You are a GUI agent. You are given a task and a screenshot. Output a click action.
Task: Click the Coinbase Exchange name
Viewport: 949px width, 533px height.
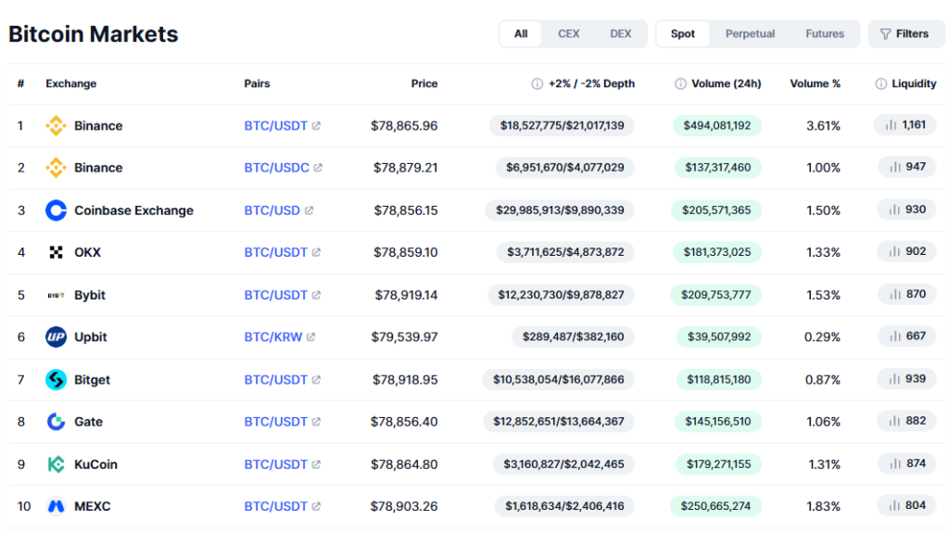pyautogui.click(x=133, y=210)
